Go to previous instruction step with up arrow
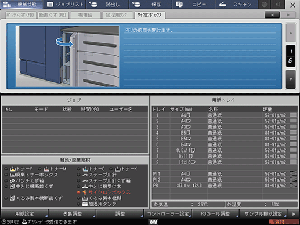 pyautogui.click(x=291, y=33)
